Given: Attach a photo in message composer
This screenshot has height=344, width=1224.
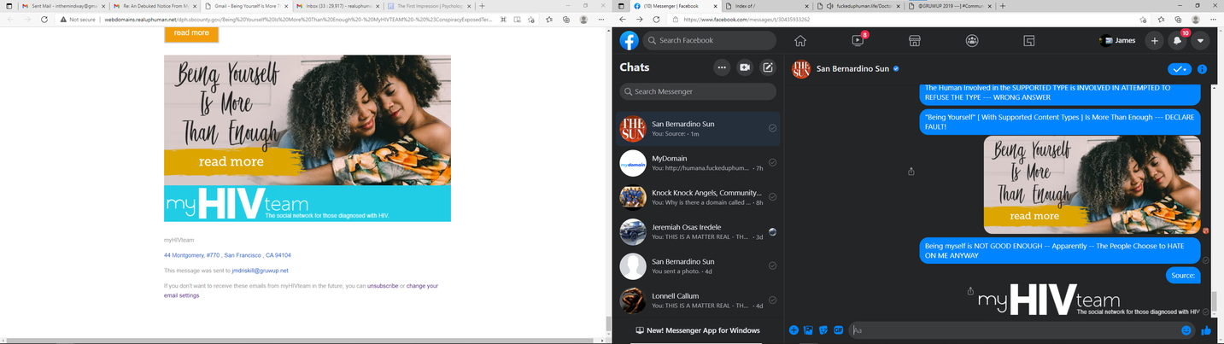Looking at the screenshot, I should [808, 330].
